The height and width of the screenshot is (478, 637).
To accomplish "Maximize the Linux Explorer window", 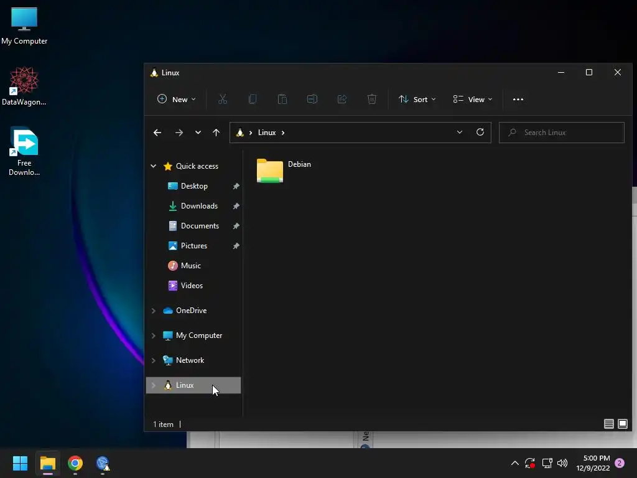I will (x=589, y=72).
